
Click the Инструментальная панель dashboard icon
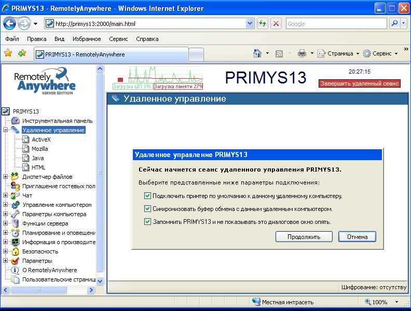pyautogui.click(x=15, y=121)
